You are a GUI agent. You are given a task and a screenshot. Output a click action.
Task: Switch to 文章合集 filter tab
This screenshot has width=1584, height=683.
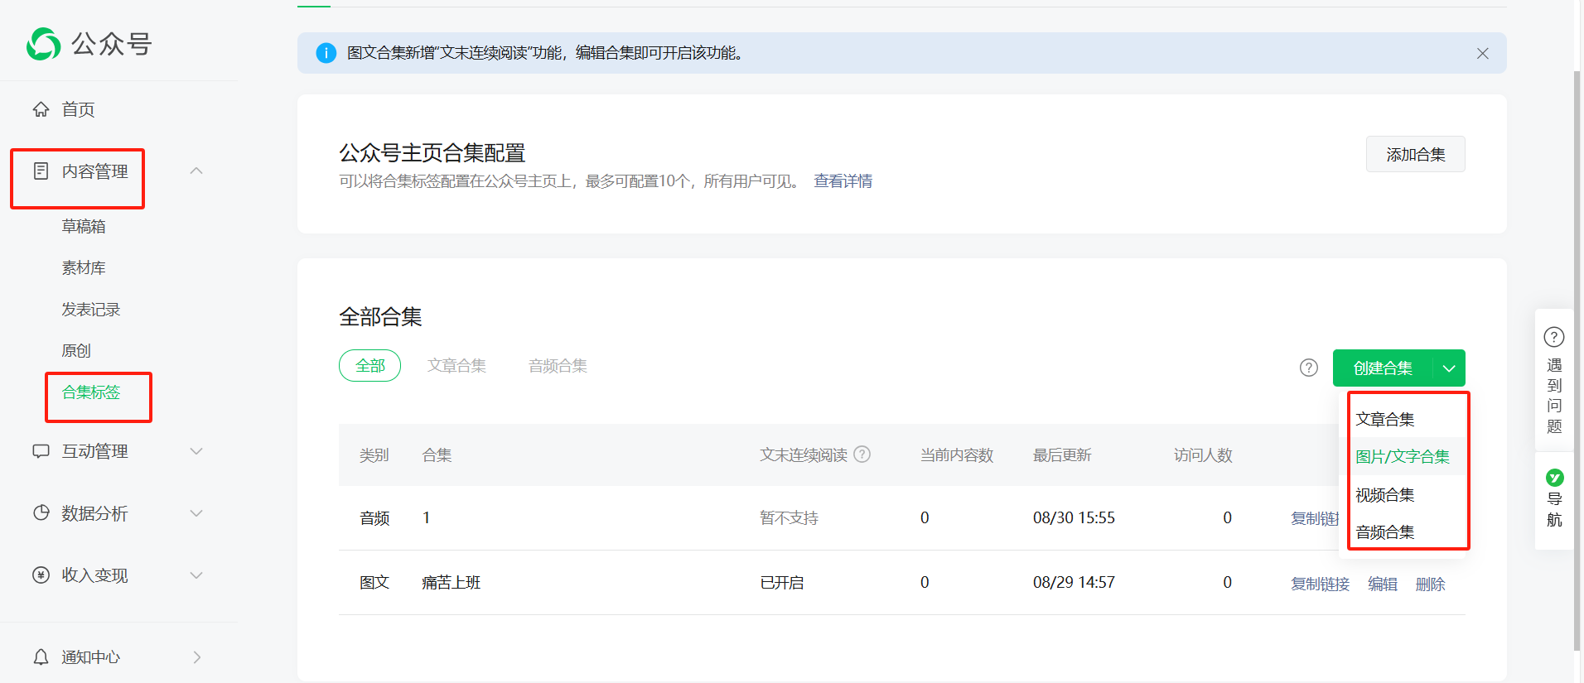[456, 366]
